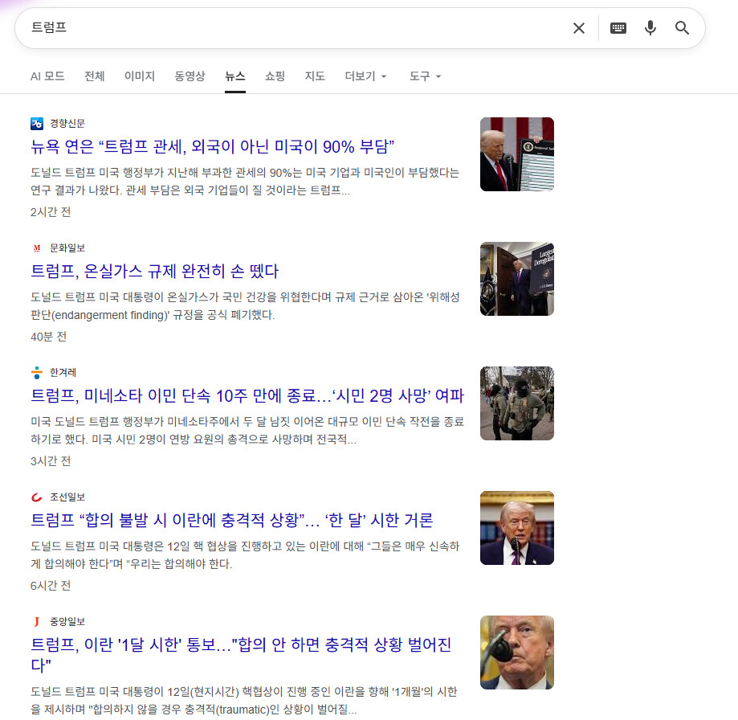Open the 조선일보 '한 달' 시한 거론 headline

coord(232,521)
